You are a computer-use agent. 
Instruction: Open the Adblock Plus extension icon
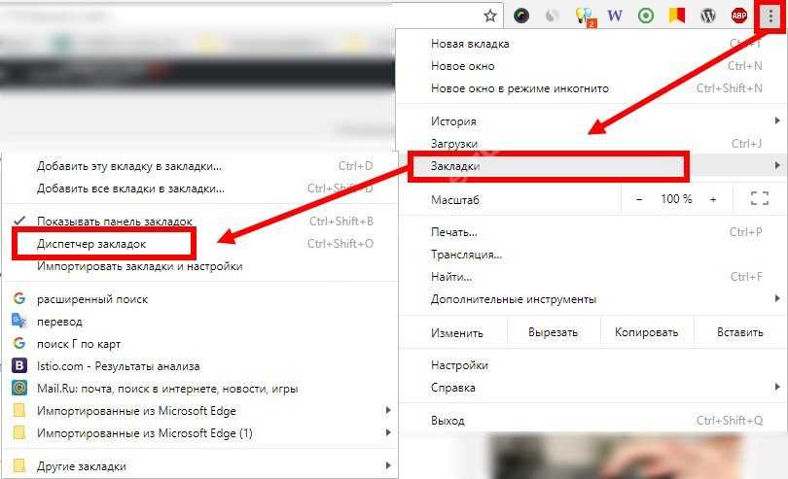(x=738, y=16)
